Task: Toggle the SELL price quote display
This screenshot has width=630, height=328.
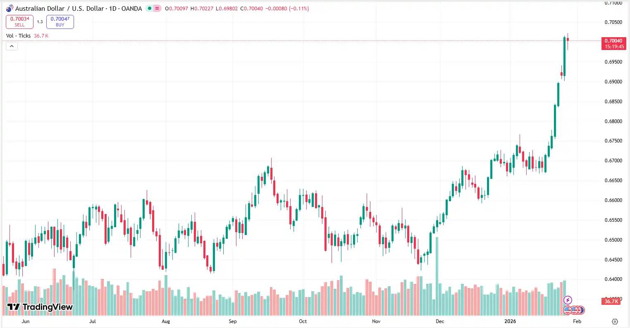Action: pyautogui.click(x=19, y=21)
